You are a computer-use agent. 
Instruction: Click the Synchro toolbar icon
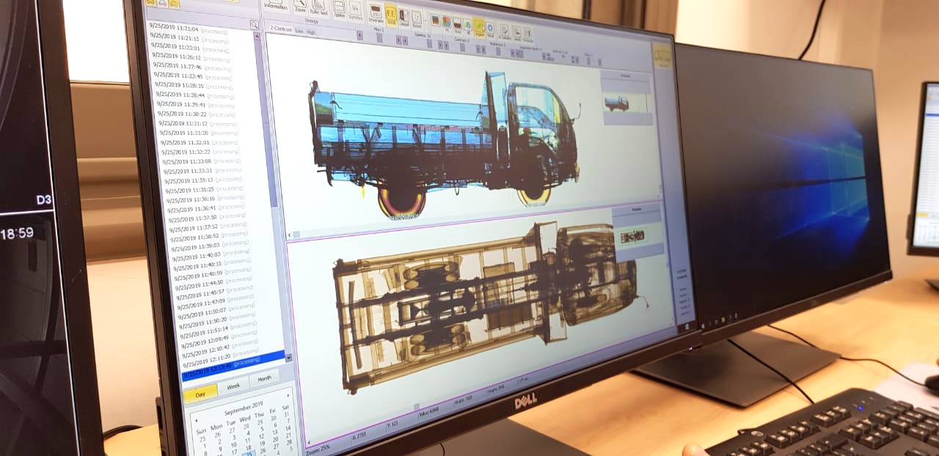click(356, 11)
